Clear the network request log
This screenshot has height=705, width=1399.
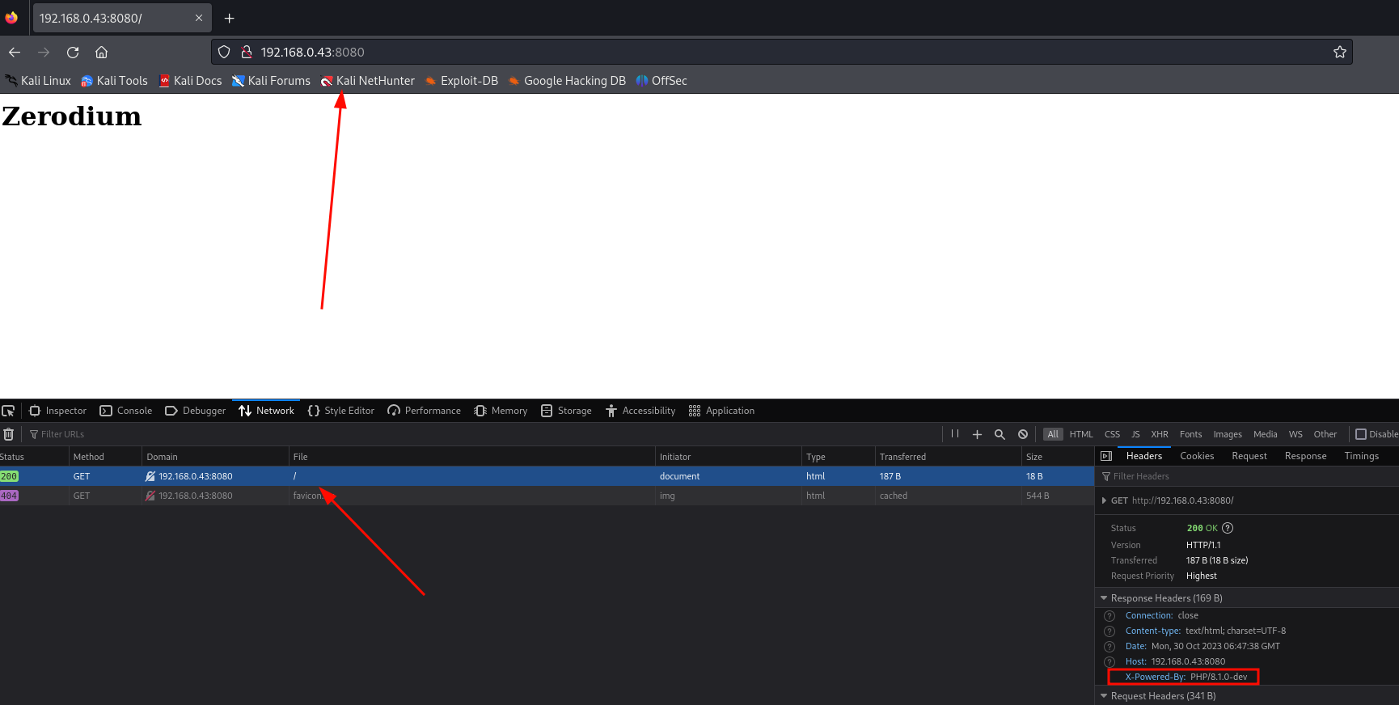click(x=9, y=434)
